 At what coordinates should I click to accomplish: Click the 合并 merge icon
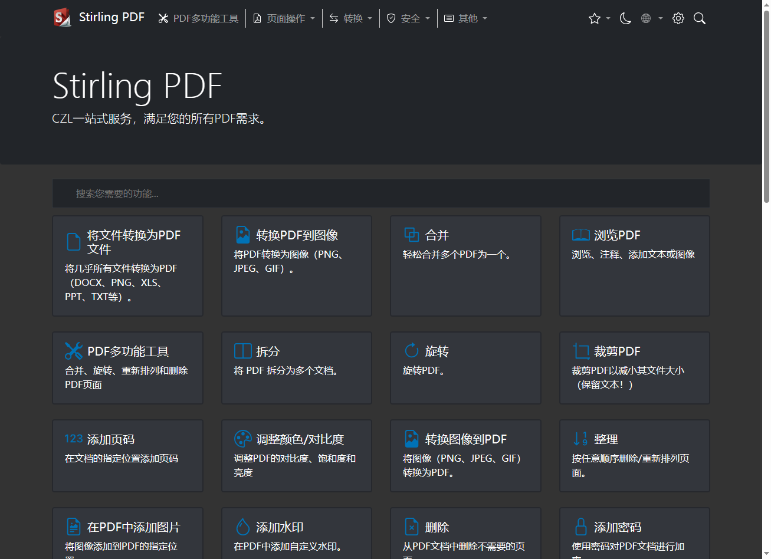pos(411,235)
